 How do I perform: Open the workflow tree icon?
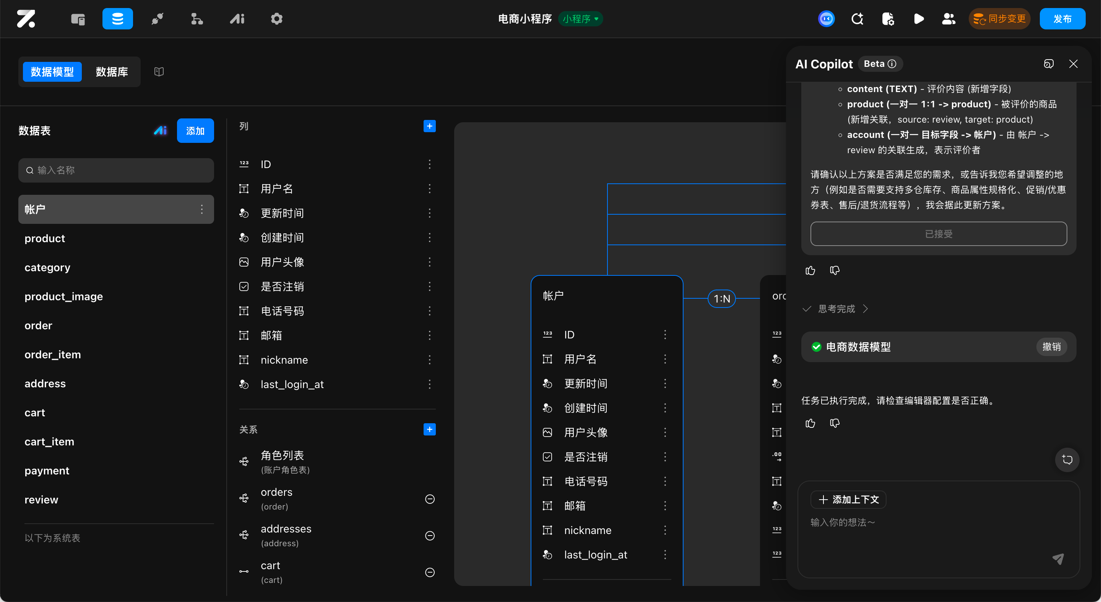click(x=196, y=19)
